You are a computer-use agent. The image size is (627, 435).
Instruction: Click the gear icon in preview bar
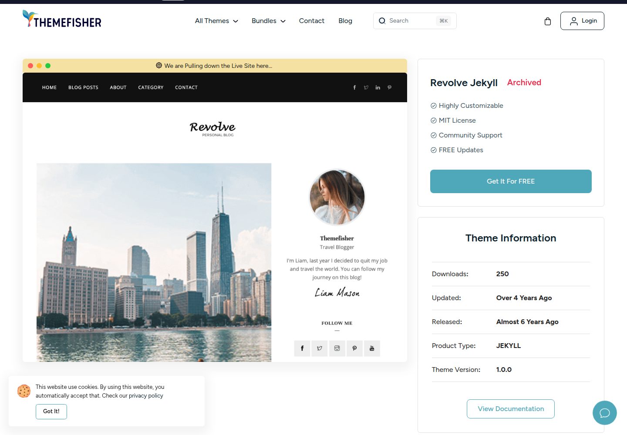(159, 66)
